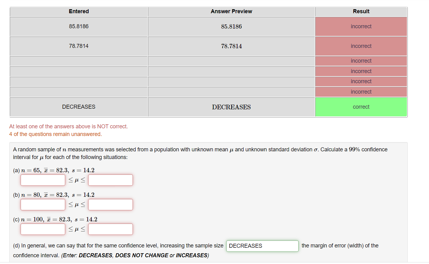The image size is (429, 264).
Task: Click the second incorrect result cell
Action: coord(361,46)
